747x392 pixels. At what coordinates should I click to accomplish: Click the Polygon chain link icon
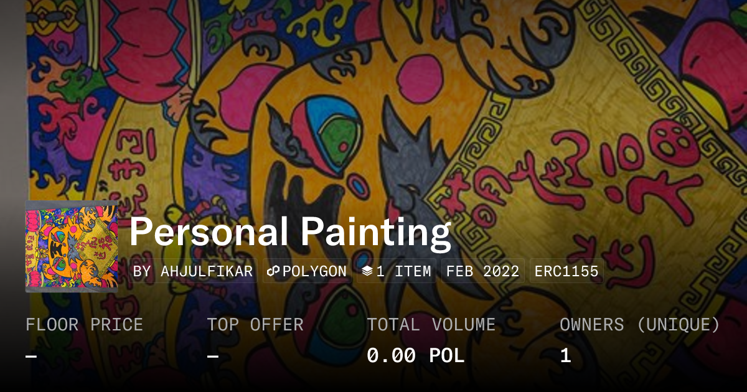point(273,271)
